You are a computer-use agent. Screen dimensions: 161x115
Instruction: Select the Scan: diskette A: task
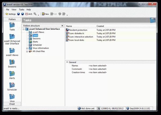tap(76, 33)
